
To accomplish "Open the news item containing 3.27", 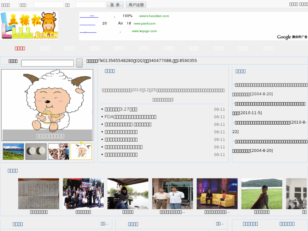I will click(x=121, y=109).
